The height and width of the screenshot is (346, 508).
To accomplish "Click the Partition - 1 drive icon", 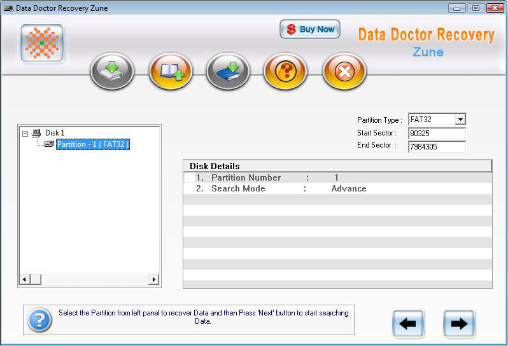I will tap(49, 144).
